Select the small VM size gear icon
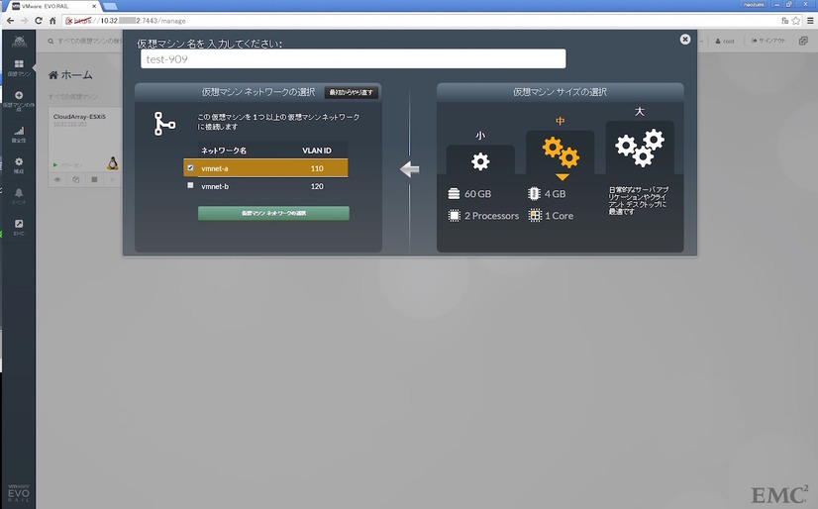This screenshot has width=818, height=509. click(x=480, y=161)
